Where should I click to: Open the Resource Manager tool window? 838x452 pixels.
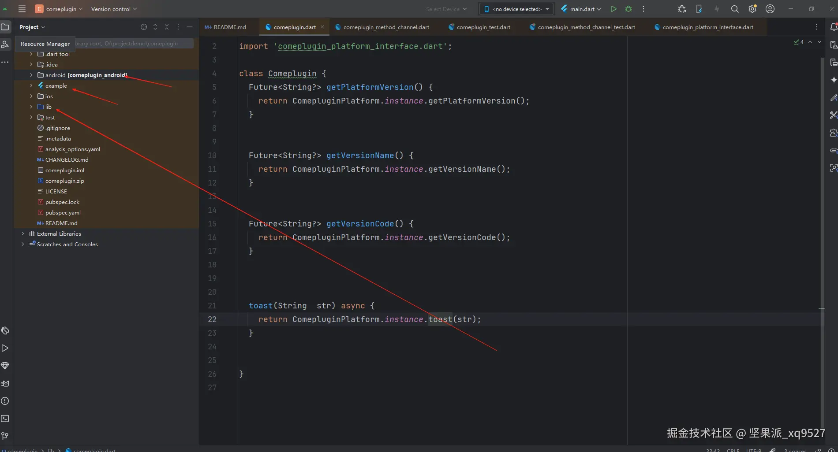point(5,44)
